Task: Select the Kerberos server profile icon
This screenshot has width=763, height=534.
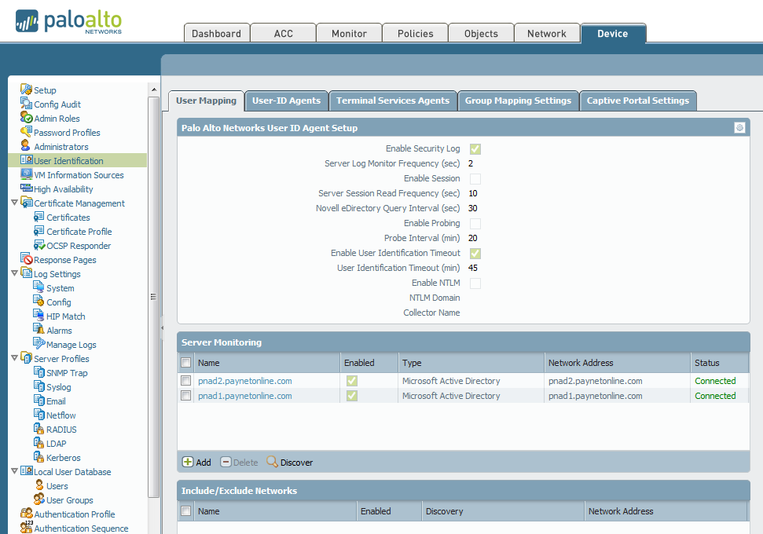Action: [x=39, y=458]
